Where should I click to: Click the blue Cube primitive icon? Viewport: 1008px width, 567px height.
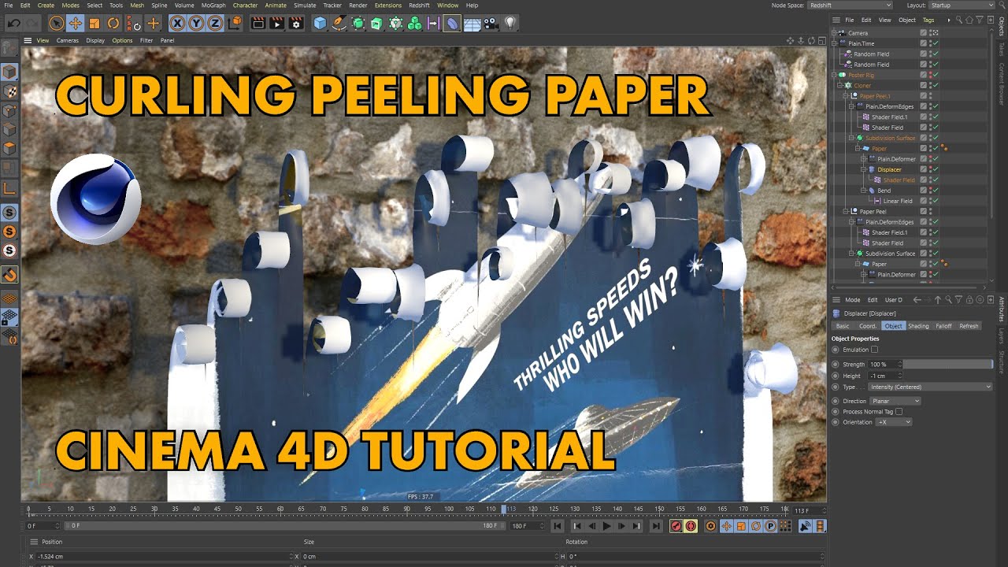(320, 24)
